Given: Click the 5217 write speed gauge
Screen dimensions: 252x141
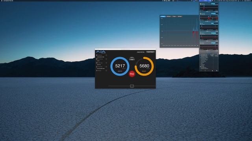Looking at the screenshot, I should (120, 66).
